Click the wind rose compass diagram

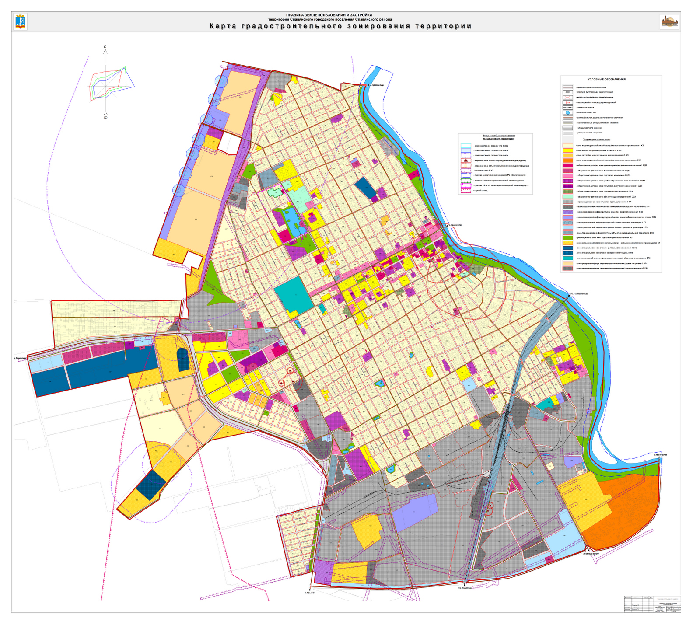(x=112, y=83)
